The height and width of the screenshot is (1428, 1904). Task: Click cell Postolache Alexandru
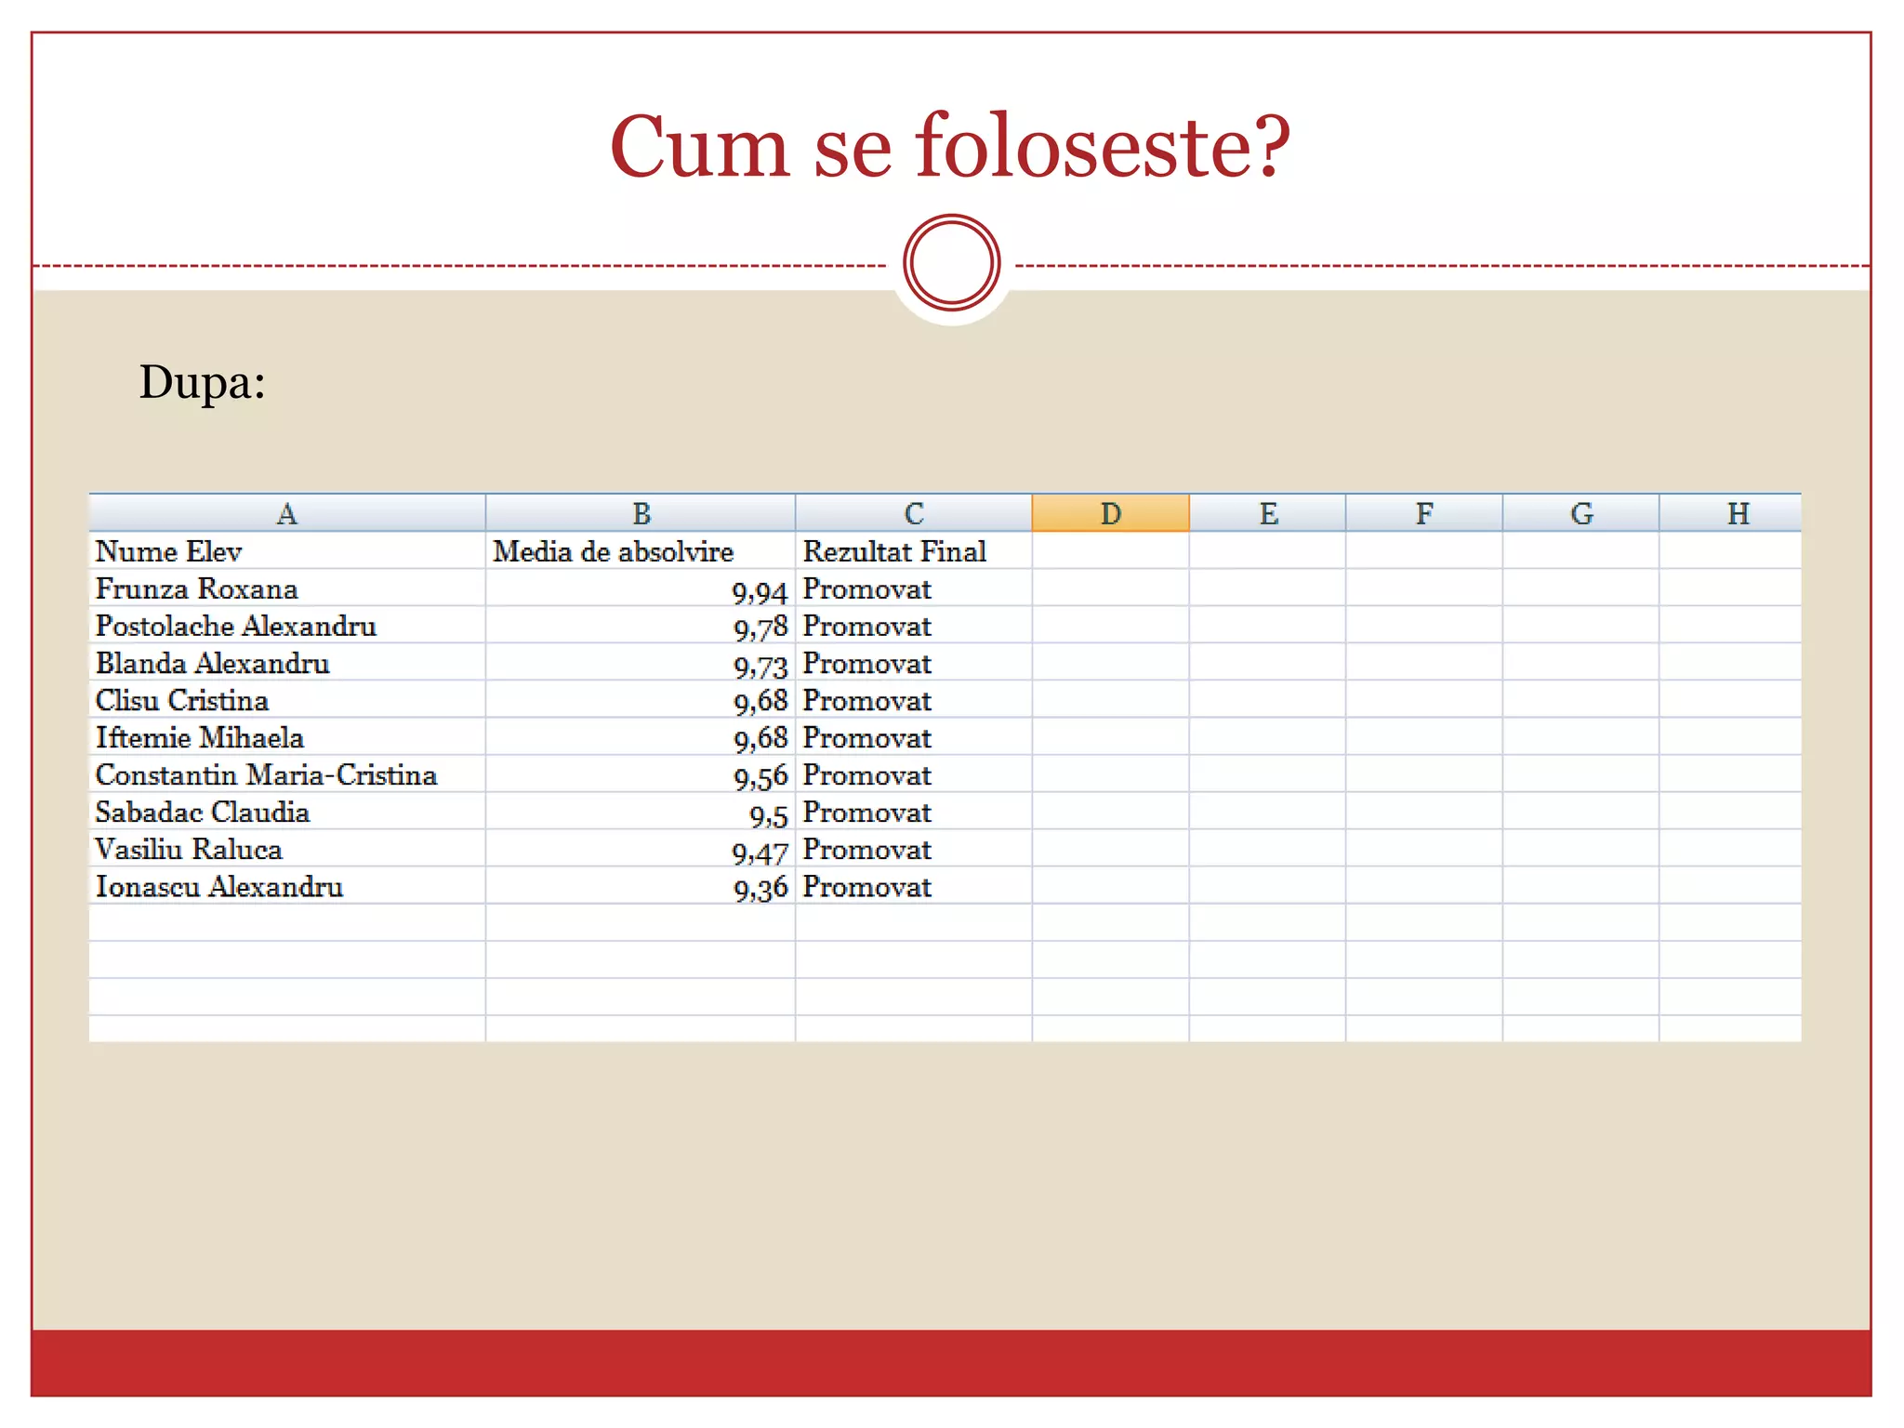(x=236, y=626)
